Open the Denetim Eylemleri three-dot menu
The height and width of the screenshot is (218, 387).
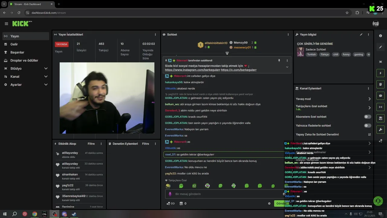click(x=155, y=144)
